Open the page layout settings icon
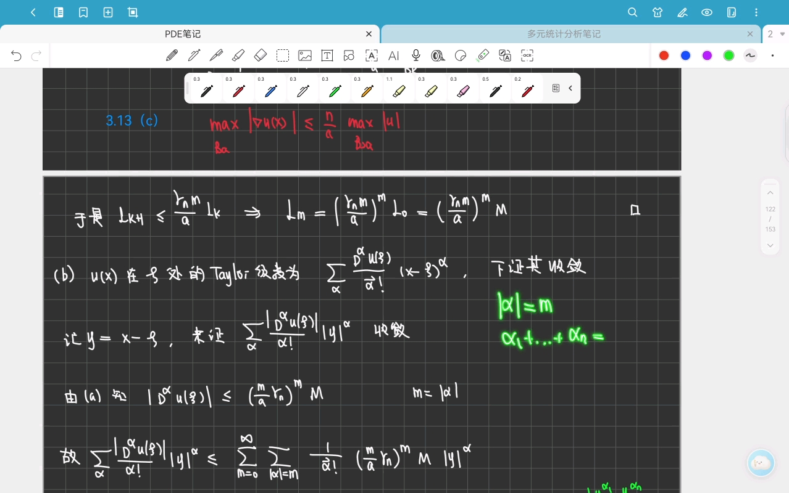This screenshot has height=493, width=789. pyautogui.click(x=732, y=12)
